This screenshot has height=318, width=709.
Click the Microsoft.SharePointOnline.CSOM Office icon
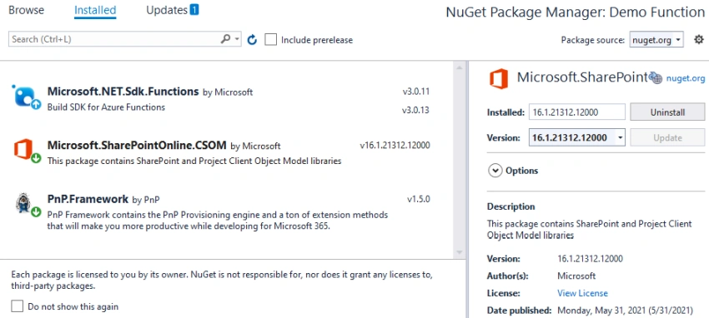[x=23, y=149]
